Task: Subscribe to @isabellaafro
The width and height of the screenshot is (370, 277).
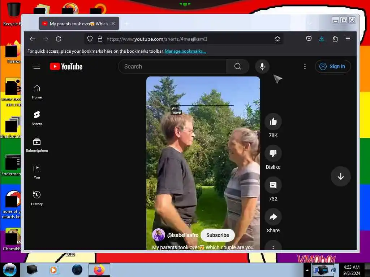Action: point(218,235)
